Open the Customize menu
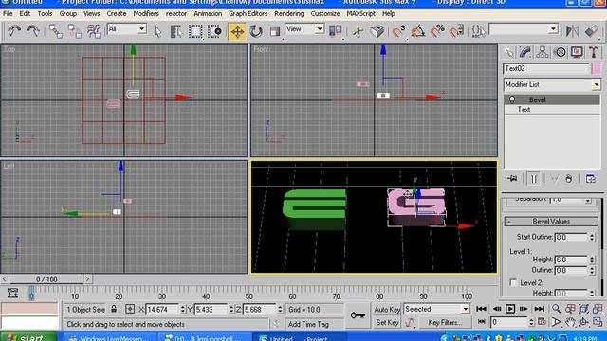 (325, 13)
